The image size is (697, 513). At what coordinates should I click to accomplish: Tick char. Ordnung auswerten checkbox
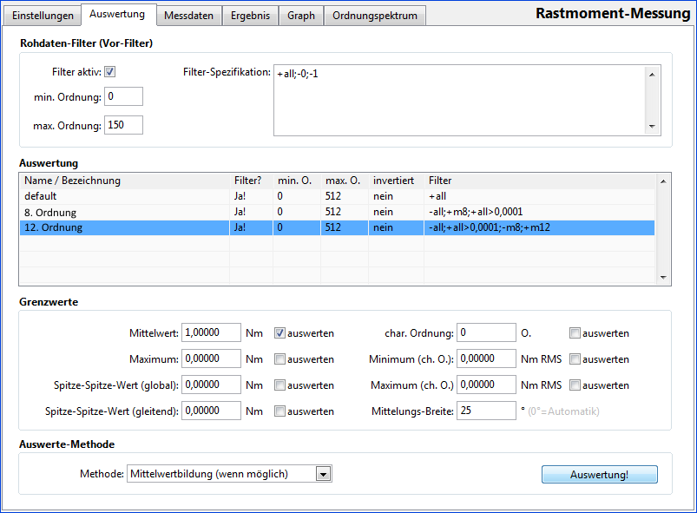[x=575, y=333]
